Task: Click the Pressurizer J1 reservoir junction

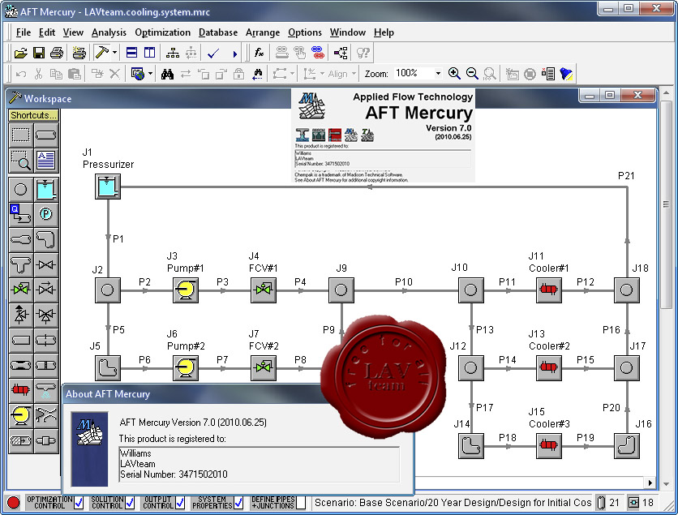Action: (x=108, y=187)
